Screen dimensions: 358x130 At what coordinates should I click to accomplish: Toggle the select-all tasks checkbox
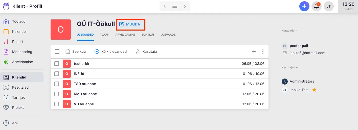click(57, 51)
